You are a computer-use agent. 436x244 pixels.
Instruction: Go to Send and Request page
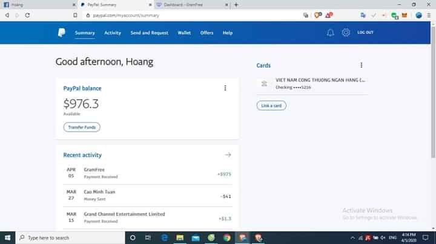(150, 33)
